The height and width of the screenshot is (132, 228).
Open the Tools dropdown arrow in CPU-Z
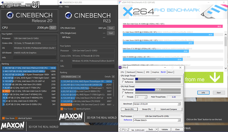(x=156, y=129)
